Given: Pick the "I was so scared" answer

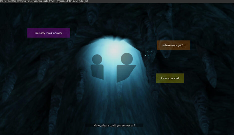Looking at the screenshot, I should [x=170, y=78].
